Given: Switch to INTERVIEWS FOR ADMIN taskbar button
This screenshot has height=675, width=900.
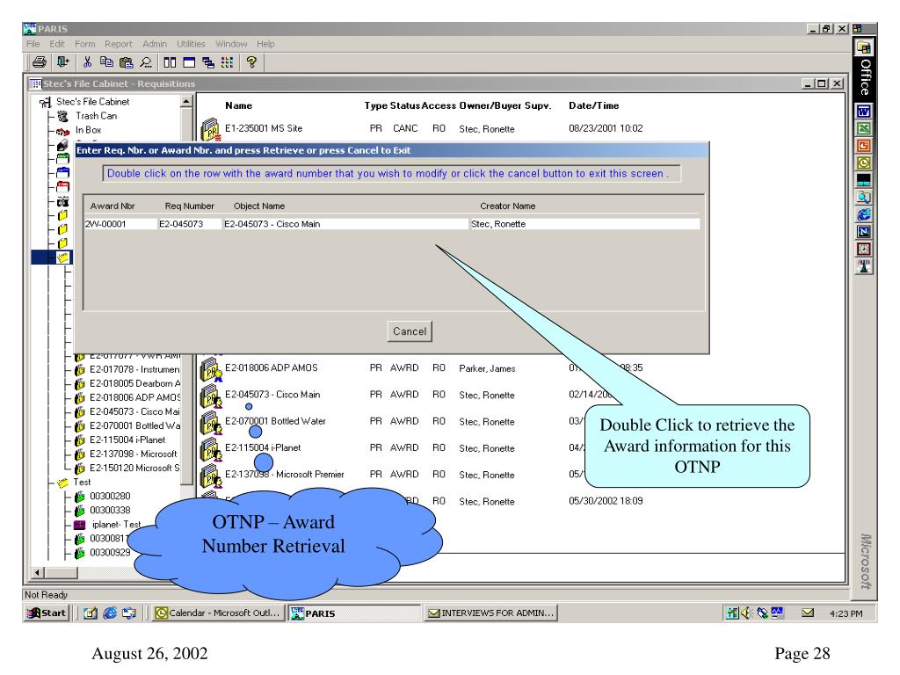Looking at the screenshot, I should click(491, 613).
